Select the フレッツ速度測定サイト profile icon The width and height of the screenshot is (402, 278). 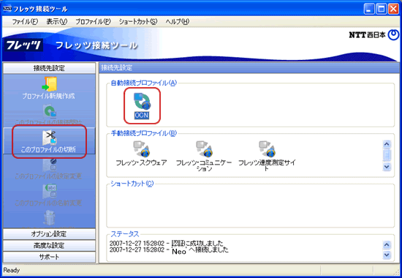(x=267, y=149)
